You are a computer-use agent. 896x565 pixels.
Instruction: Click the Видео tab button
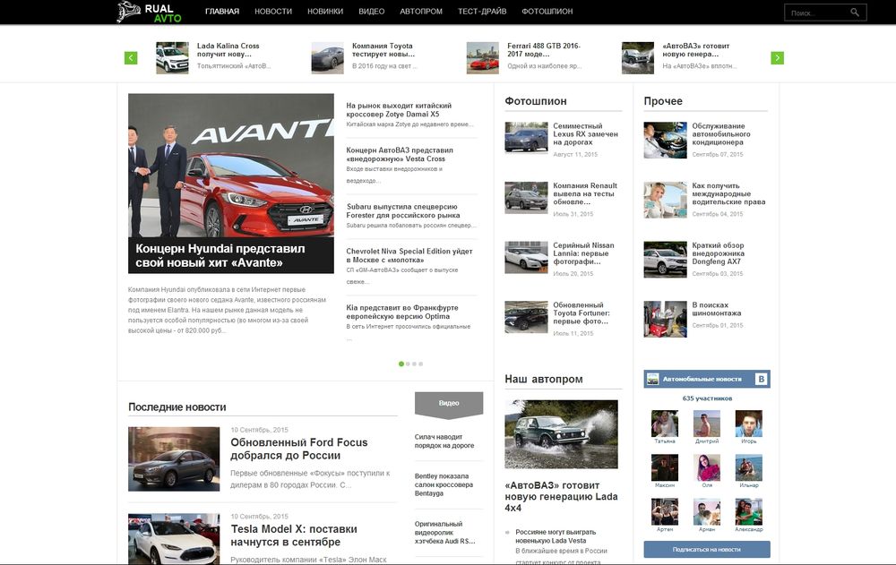point(449,403)
